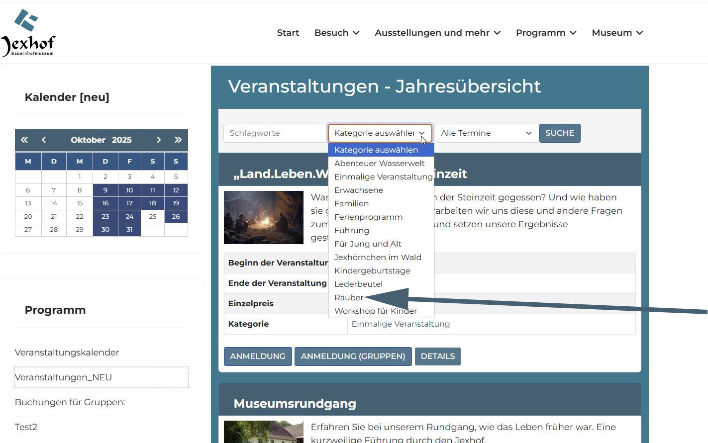The width and height of the screenshot is (708, 443).
Task: Jump calendar to next year
Action: pyautogui.click(x=178, y=140)
